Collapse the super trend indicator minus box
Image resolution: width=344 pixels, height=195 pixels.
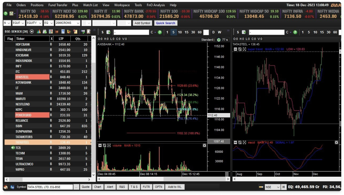tap(235, 49)
